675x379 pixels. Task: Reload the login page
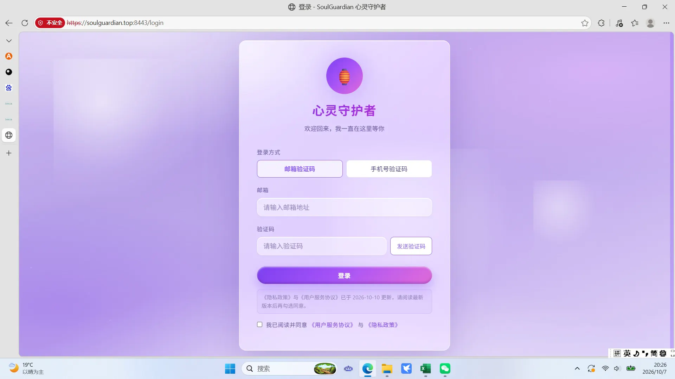coord(25,23)
